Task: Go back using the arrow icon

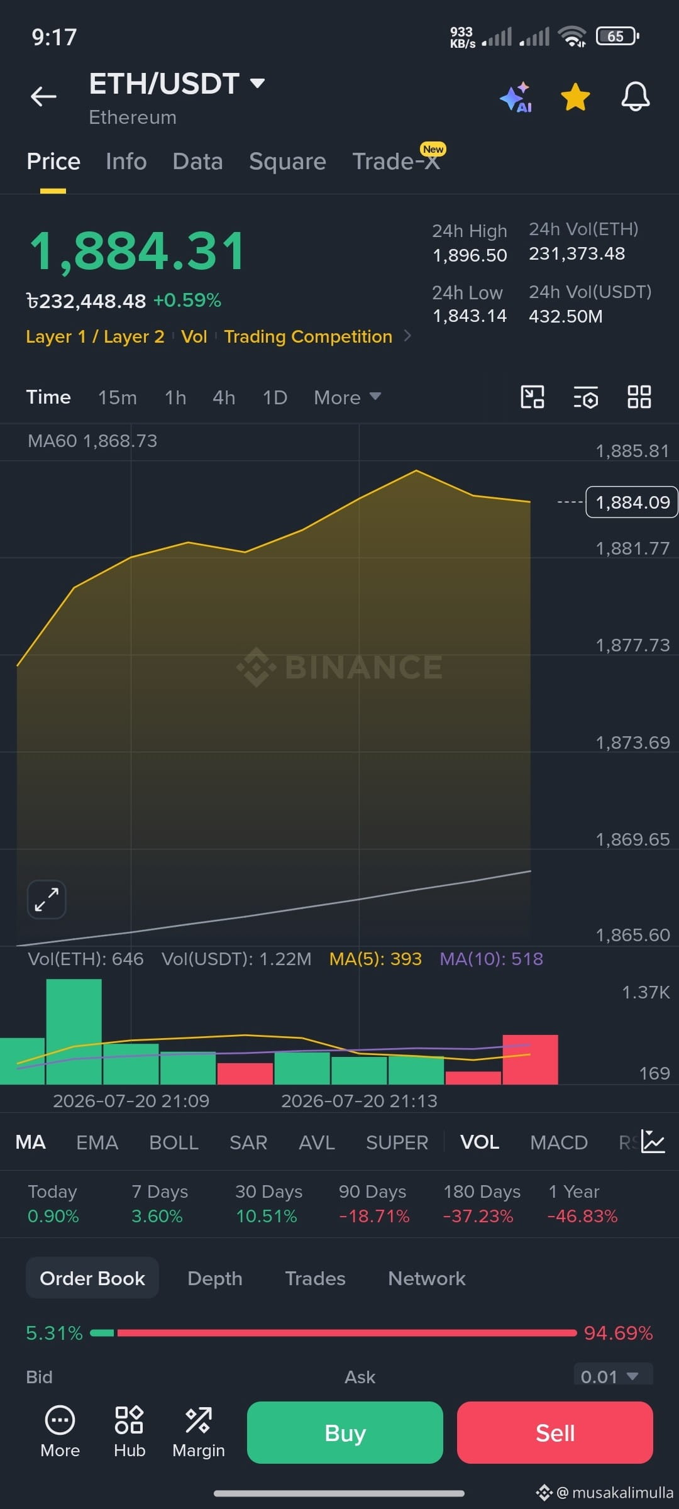Action: click(x=43, y=96)
